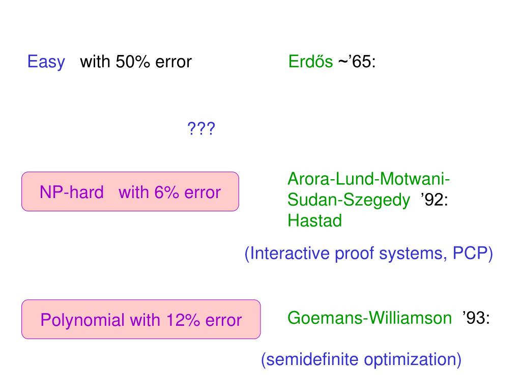
Task: Click the pink 'NP-hard with 6% error' box
Action: click(x=130, y=191)
